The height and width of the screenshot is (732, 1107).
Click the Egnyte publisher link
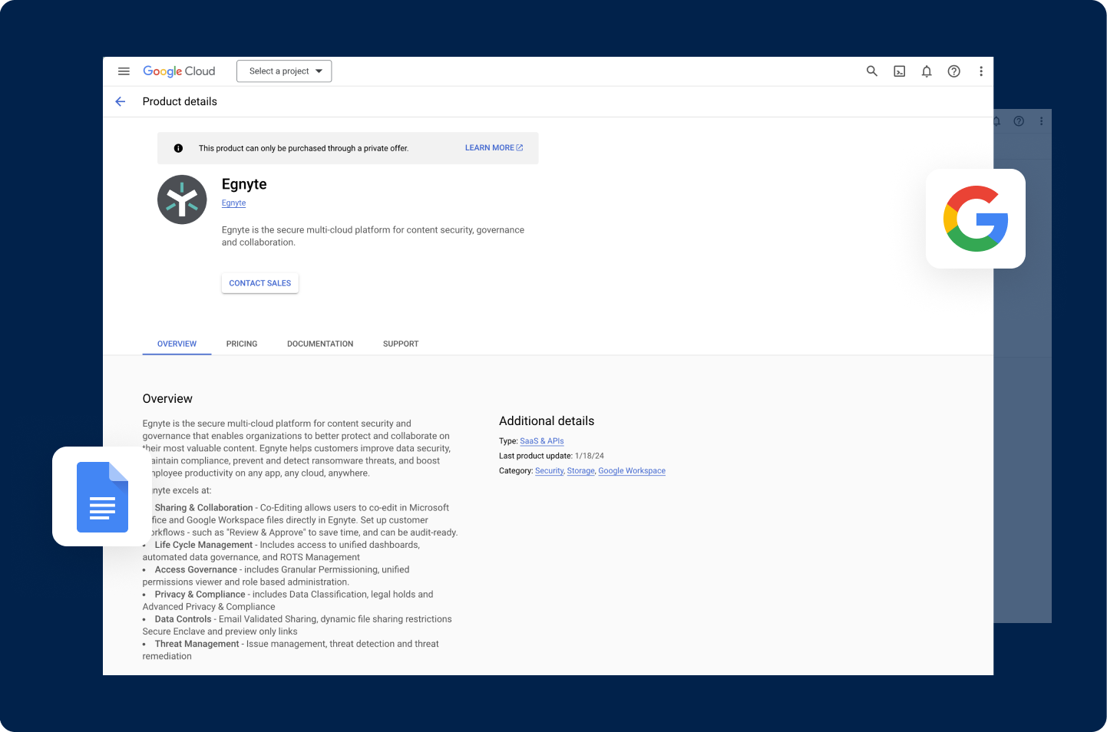[233, 203]
